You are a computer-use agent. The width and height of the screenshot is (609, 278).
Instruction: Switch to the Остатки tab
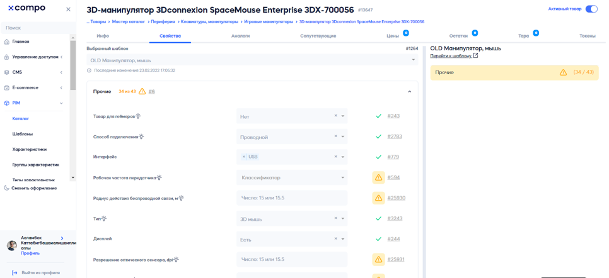click(459, 36)
